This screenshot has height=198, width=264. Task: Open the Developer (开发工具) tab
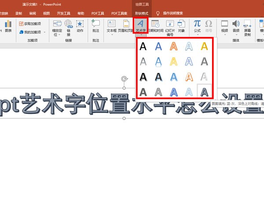tap(63, 13)
